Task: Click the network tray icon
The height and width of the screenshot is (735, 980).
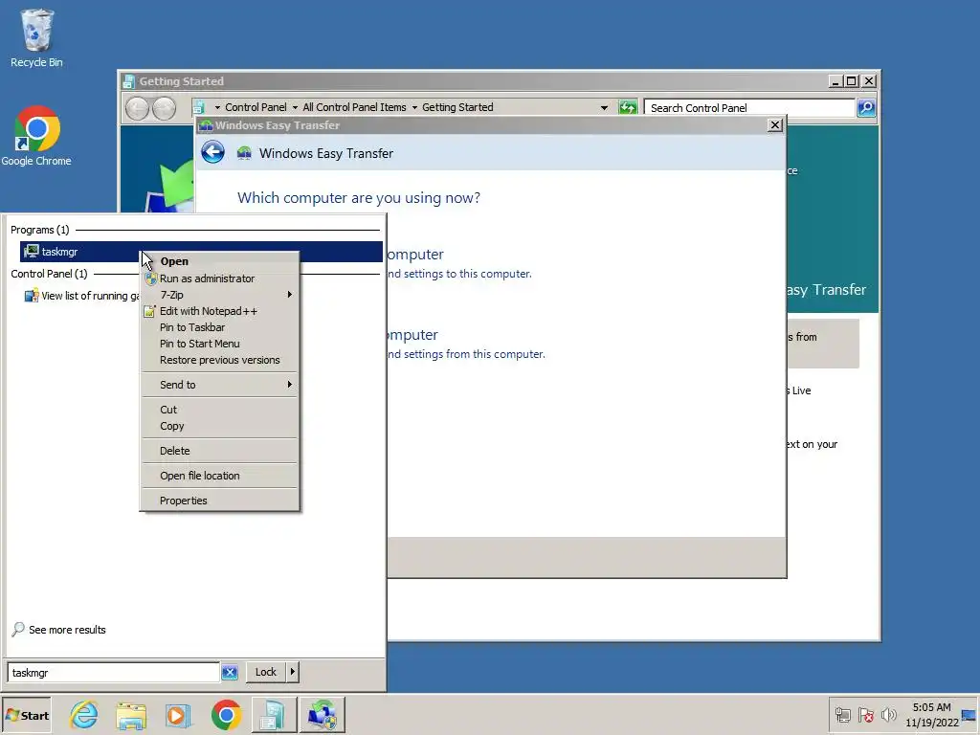Action: 842,715
